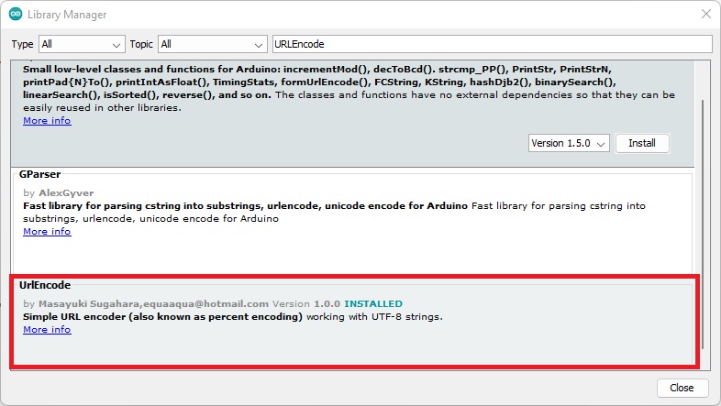Viewport: 721px width, 406px height.
Task: Select the GParser library entry title
Action: [x=40, y=172]
